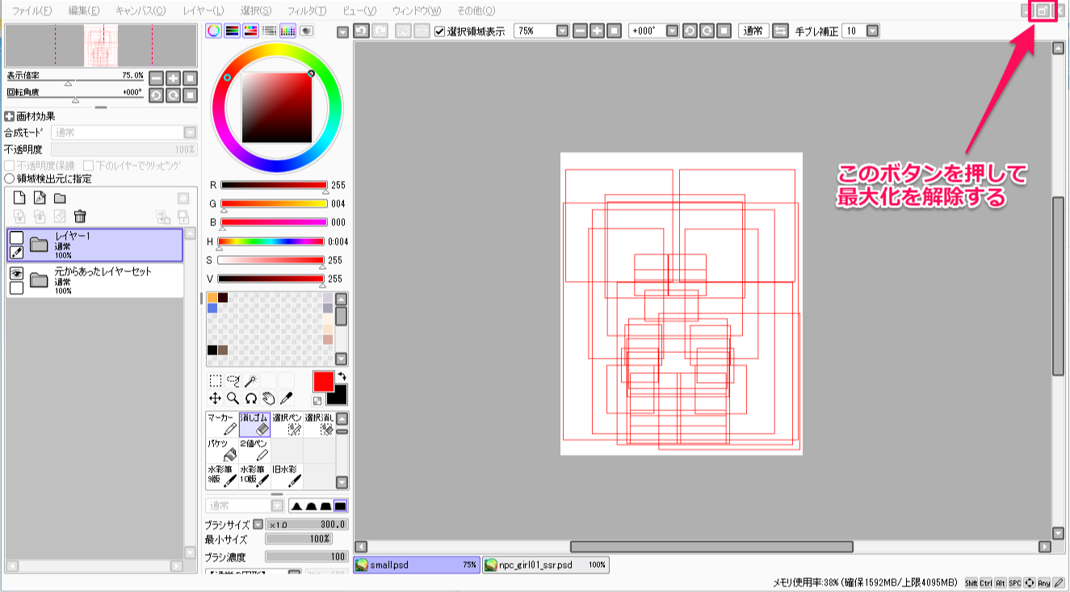Screen dimensions: 1070x592
Task: Pick the 2値ペン binary pen tool
Action: tap(254, 451)
